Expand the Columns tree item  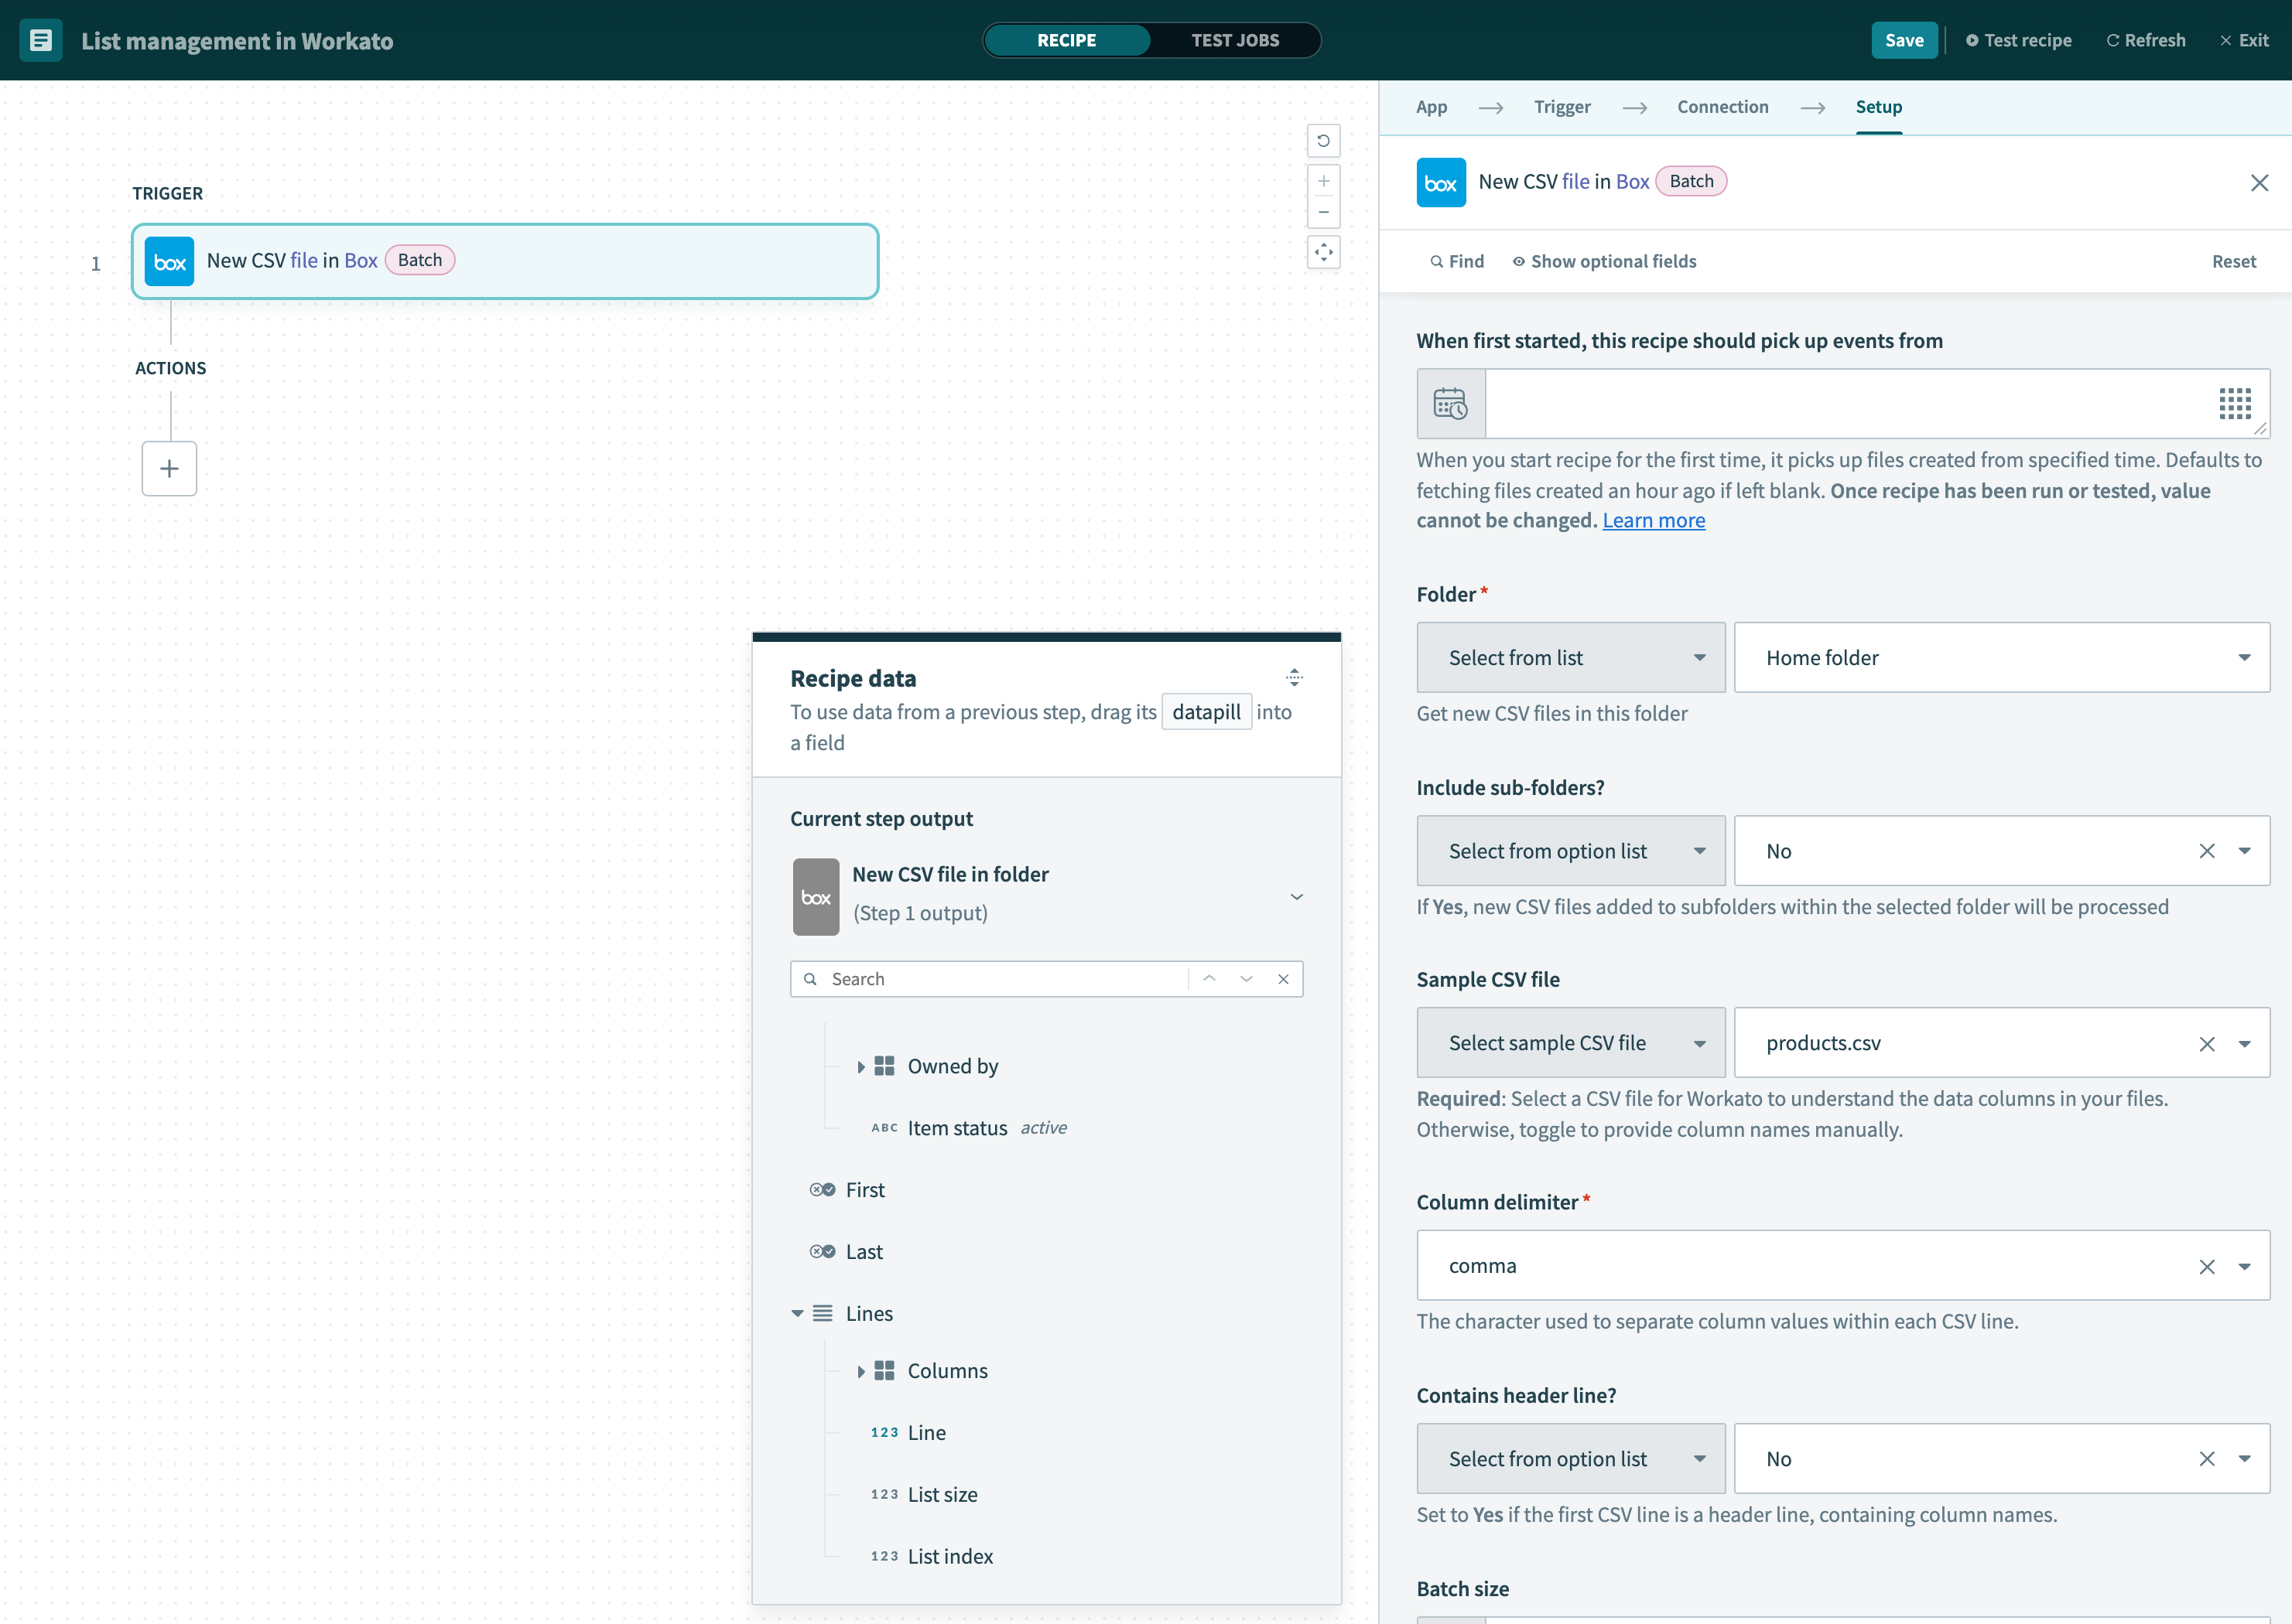pos(860,1371)
